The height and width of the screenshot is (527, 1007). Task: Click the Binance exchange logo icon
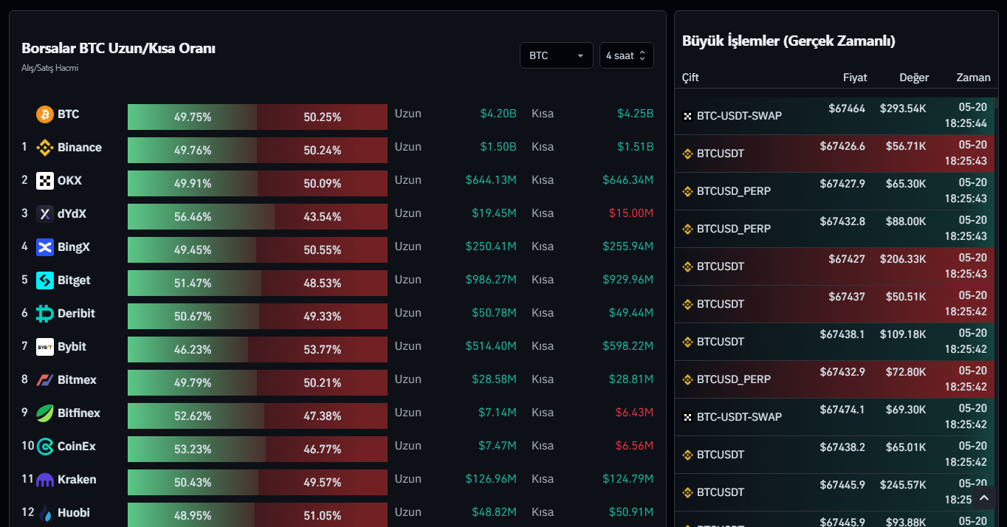45,148
